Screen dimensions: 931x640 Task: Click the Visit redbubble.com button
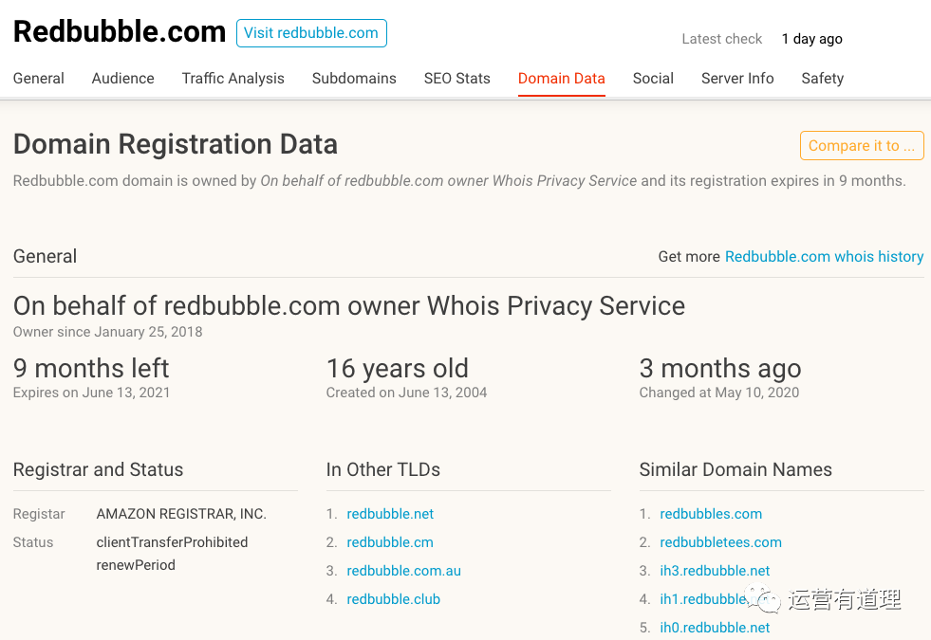[x=311, y=33]
